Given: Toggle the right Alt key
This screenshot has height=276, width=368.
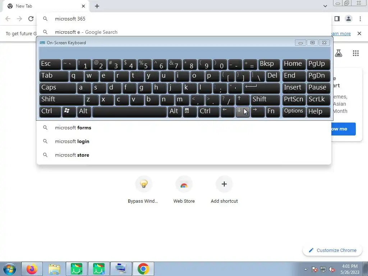Looking at the screenshot, I should pyautogui.click(x=175, y=112).
